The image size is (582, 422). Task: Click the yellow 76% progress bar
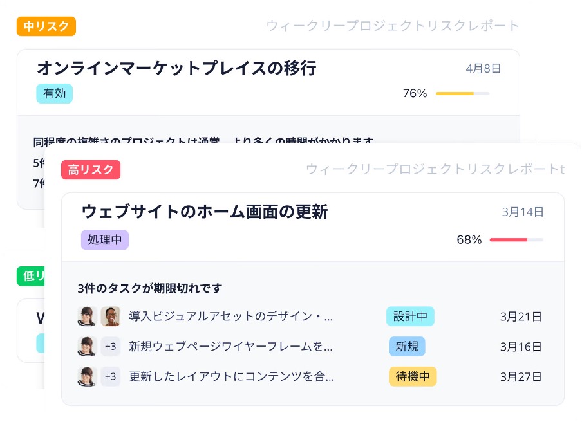tap(462, 94)
